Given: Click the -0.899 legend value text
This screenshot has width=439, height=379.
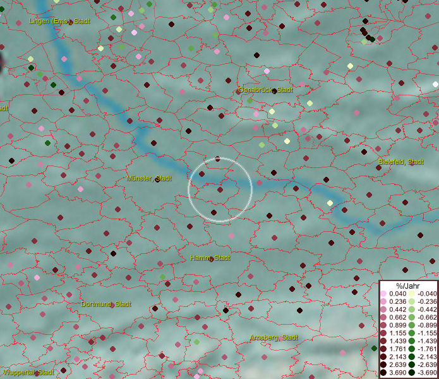Looking at the screenshot, I should (427, 325).
